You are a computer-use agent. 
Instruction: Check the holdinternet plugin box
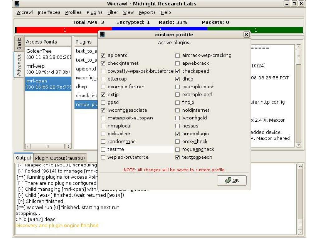178,110
